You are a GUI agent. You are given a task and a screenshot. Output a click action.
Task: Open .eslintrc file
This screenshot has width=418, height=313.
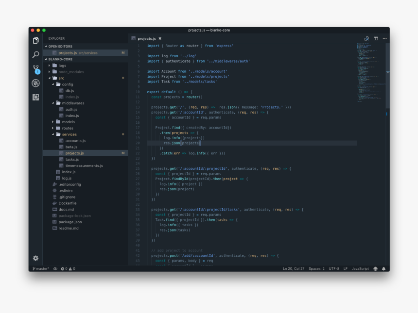click(x=86, y=191)
